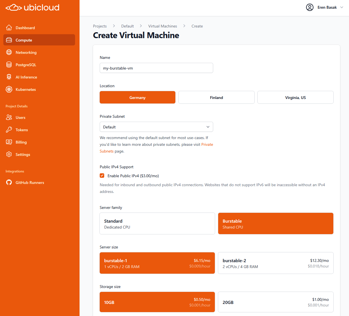Choose Burstable Shared CPU family
The width and height of the screenshot is (349, 316).
tap(276, 223)
